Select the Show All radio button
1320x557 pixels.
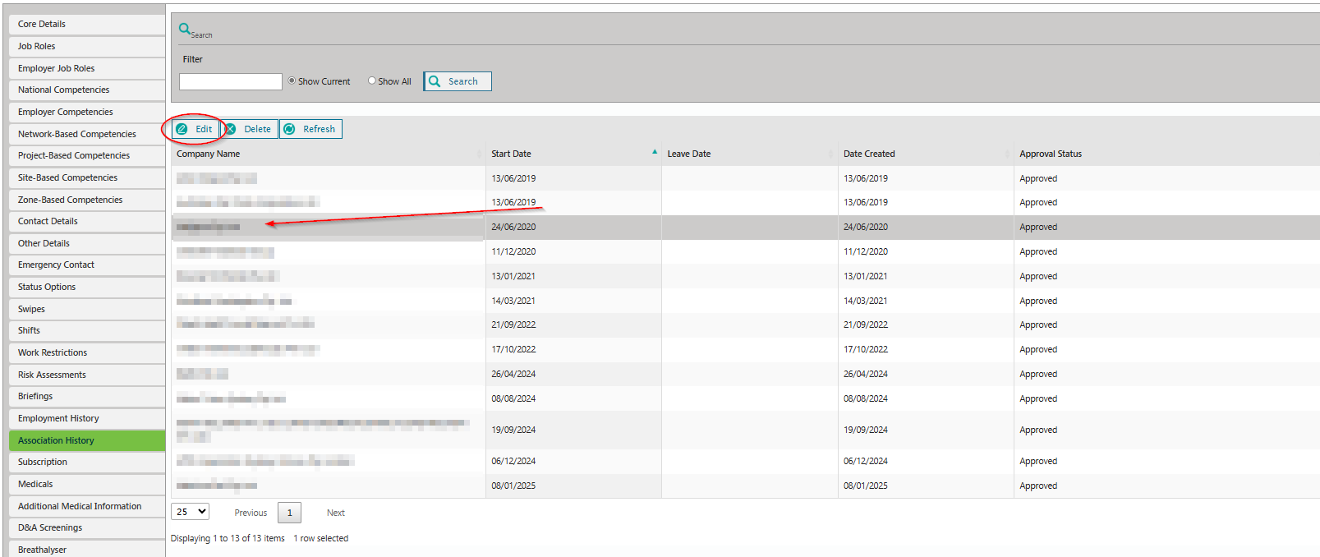(x=372, y=81)
